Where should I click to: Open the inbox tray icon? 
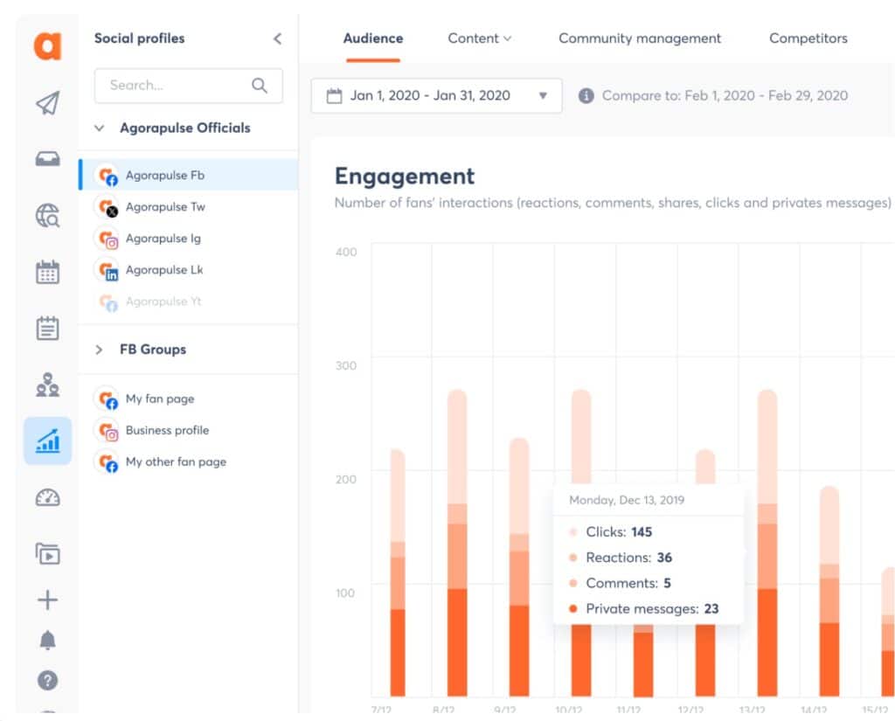47,159
